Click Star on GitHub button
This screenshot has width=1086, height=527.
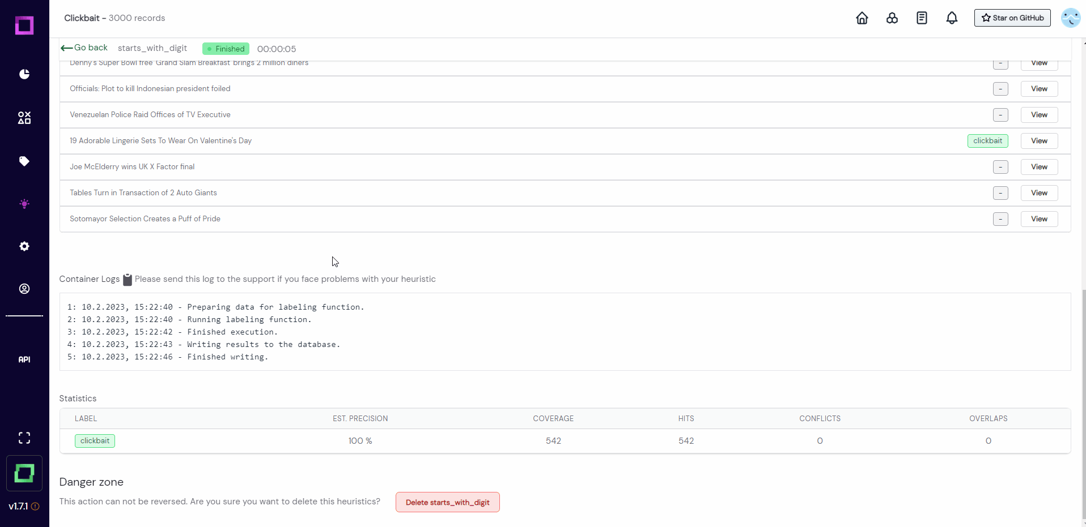point(1012,18)
